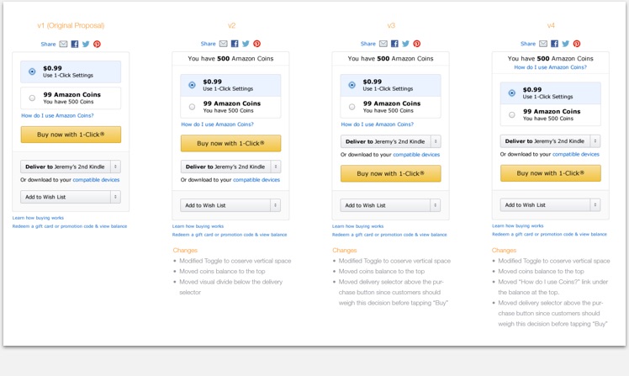629x376 pixels.
Task: Select the $0.99 radio option in v2
Action: click(193, 85)
